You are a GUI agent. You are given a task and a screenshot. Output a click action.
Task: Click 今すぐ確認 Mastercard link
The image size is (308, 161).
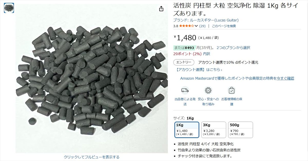click(x=285, y=78)
